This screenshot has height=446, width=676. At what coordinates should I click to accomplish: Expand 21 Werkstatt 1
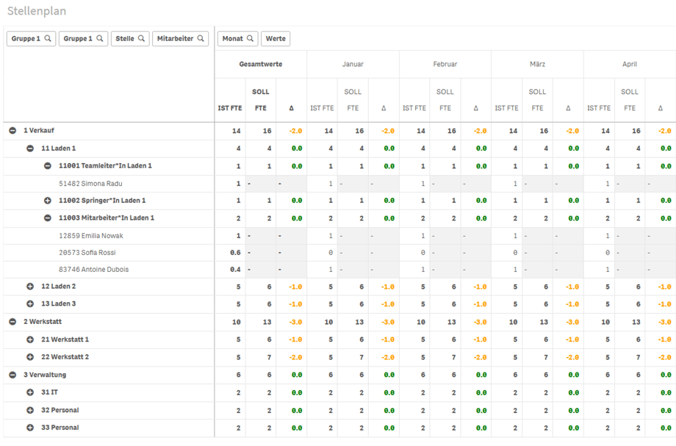(30, 339)
